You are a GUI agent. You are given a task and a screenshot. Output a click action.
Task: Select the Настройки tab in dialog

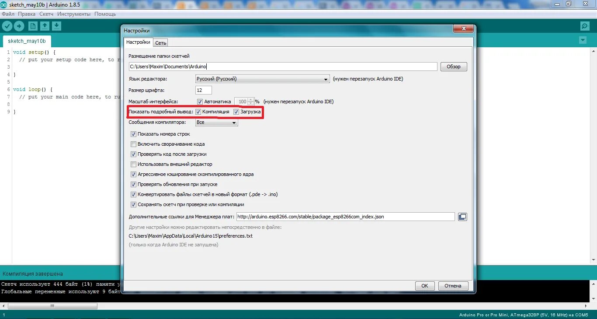[x=138, y=42]
